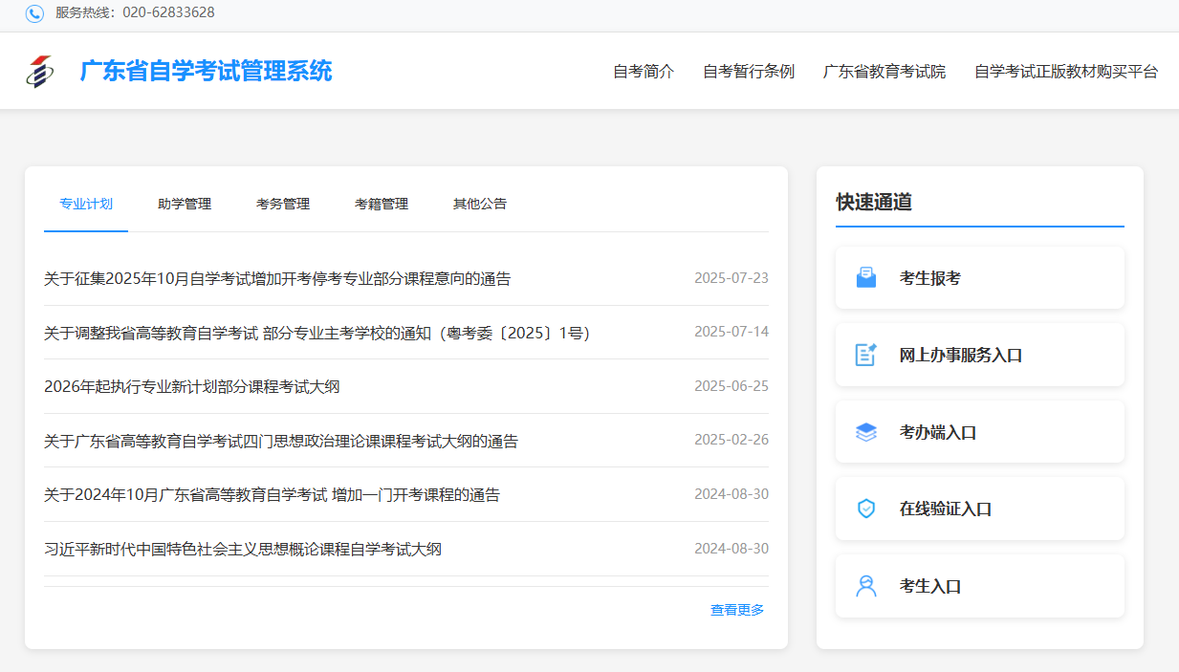Click 查看更多 to view more notices
The height and width of the screenshot is (672, 1179).
click(737, 610)
